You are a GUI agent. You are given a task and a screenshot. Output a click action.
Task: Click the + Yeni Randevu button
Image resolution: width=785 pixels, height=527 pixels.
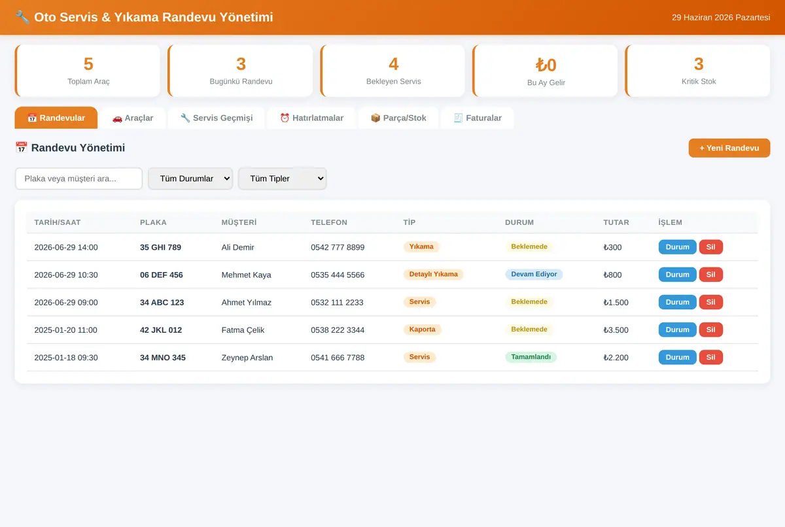click(x=729, y=148)
